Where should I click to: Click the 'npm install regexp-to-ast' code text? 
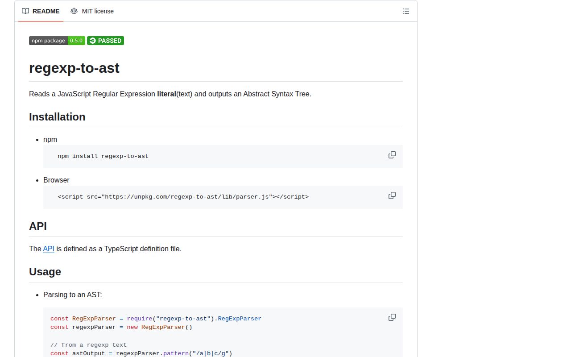pyautogui.click(x=103, y=156)
